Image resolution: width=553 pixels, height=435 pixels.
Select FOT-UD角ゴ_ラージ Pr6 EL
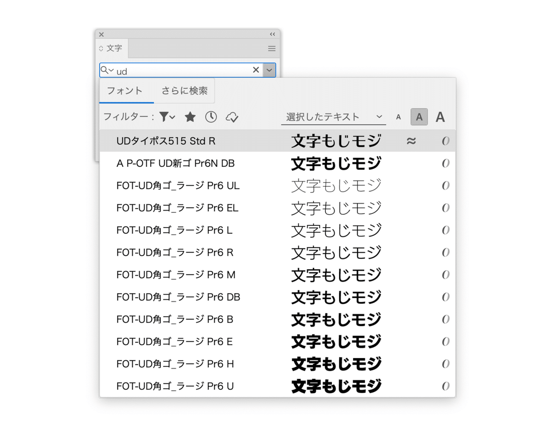pyautogui.click(x=277, y=208)
